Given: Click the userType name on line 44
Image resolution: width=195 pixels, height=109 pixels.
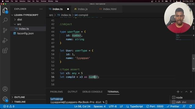Looking at the screenshot, I should (x=73, y=32).
